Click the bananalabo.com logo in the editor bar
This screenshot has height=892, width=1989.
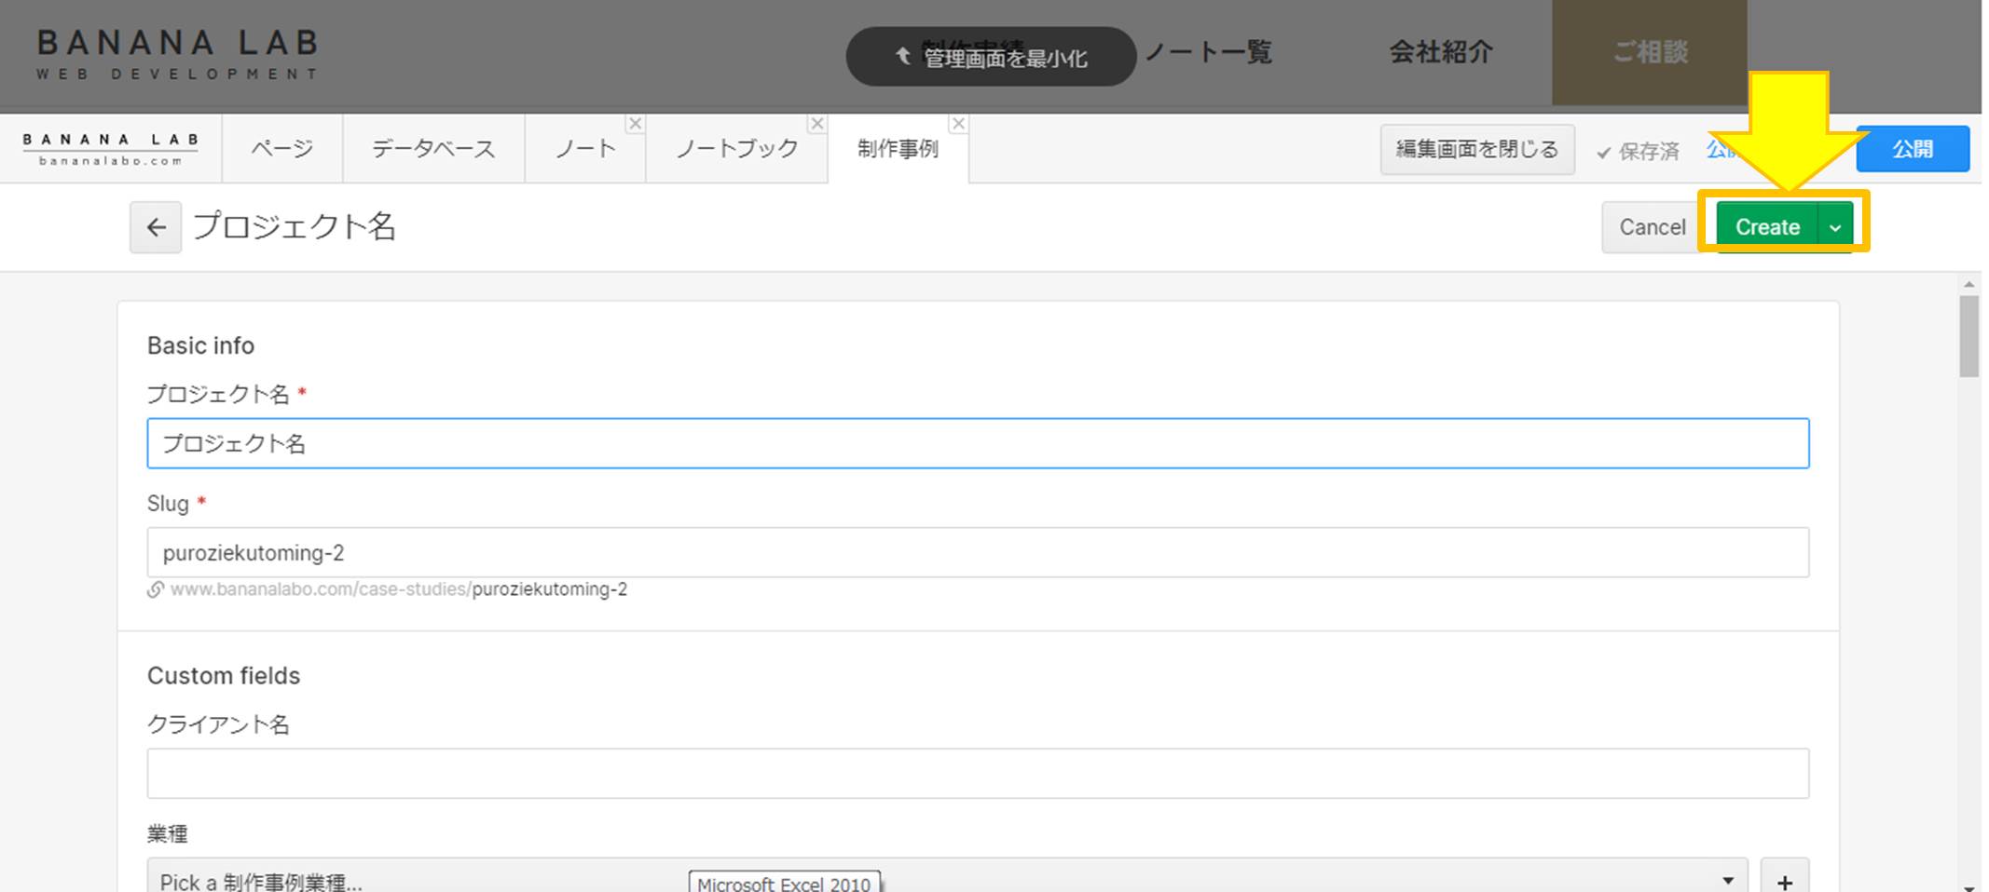tap(111, 149)
